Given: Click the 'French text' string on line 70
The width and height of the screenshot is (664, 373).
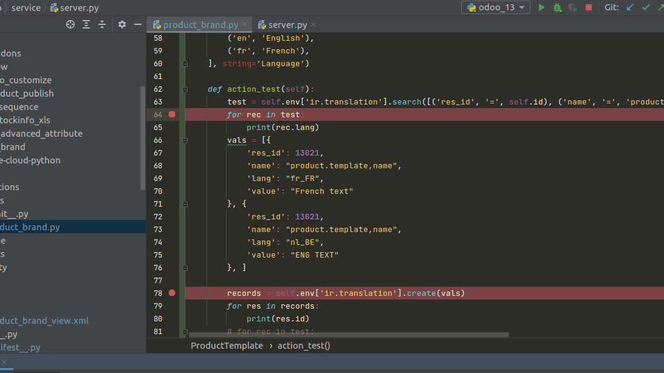Looking at the screenshot, I should 322,191.
